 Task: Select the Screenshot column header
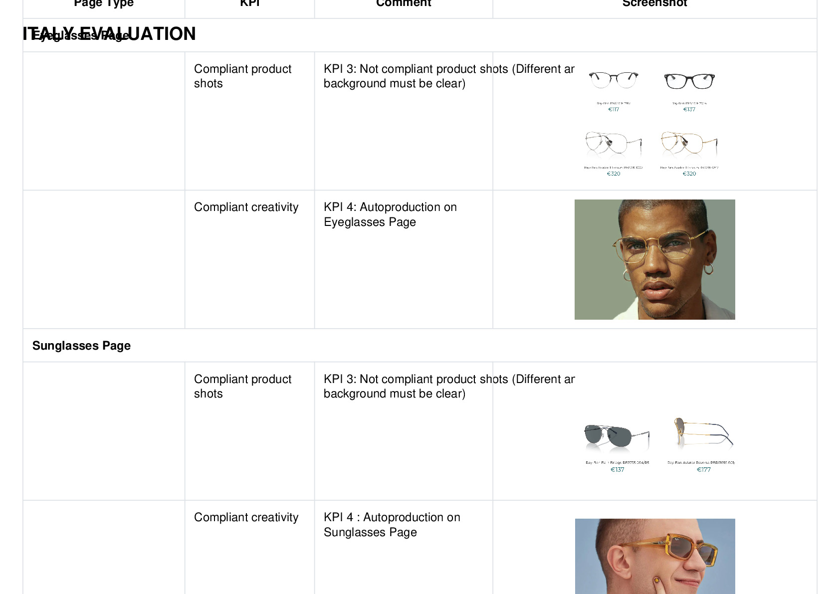tap(654, 3)
